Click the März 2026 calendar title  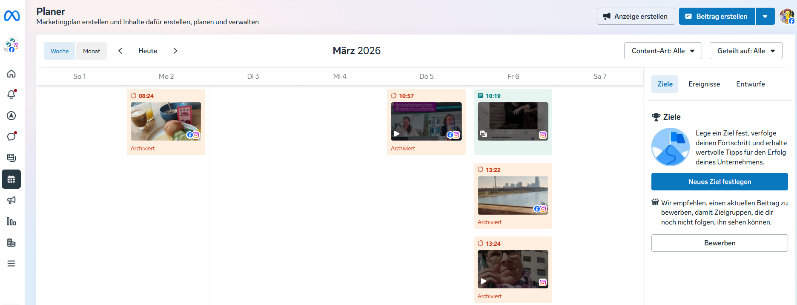point(357,51)
